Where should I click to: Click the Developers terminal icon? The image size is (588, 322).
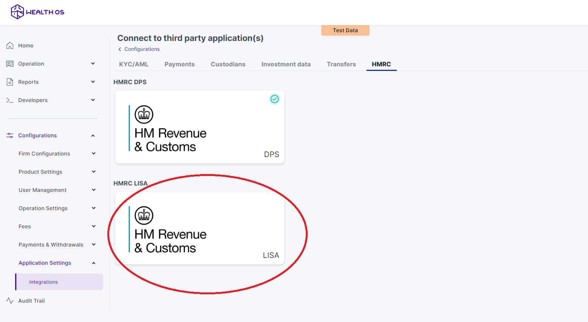[10, 100]
